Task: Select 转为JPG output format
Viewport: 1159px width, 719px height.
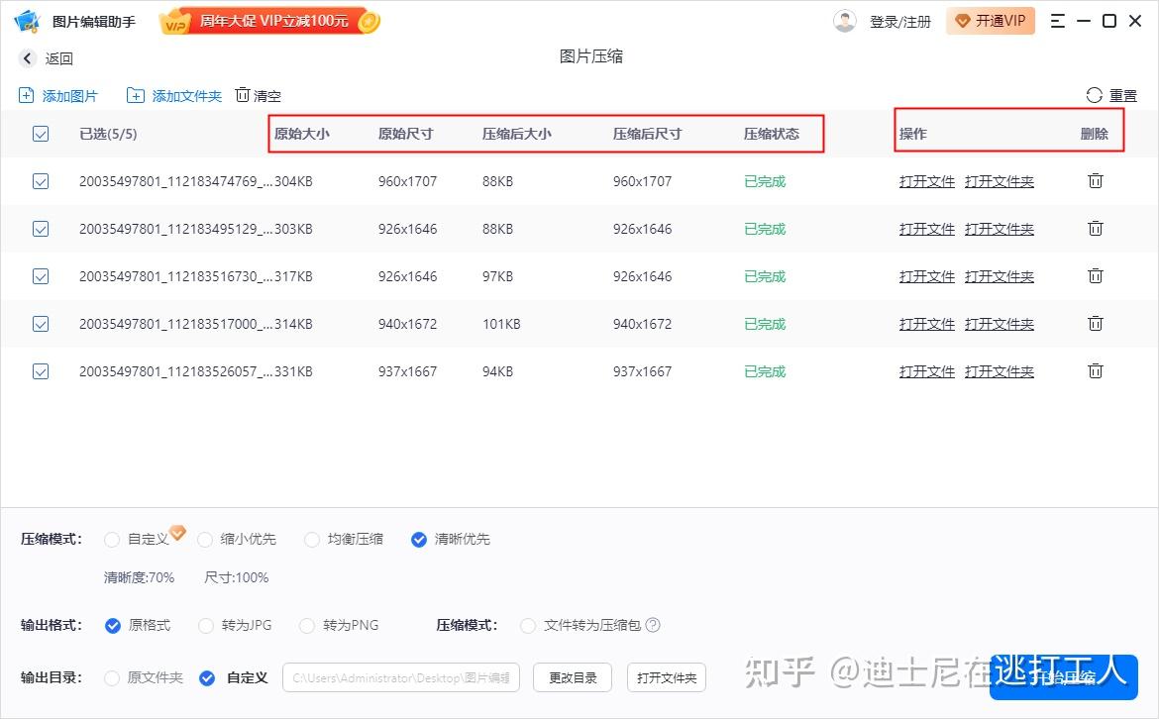Action: (x=205, y=626)
